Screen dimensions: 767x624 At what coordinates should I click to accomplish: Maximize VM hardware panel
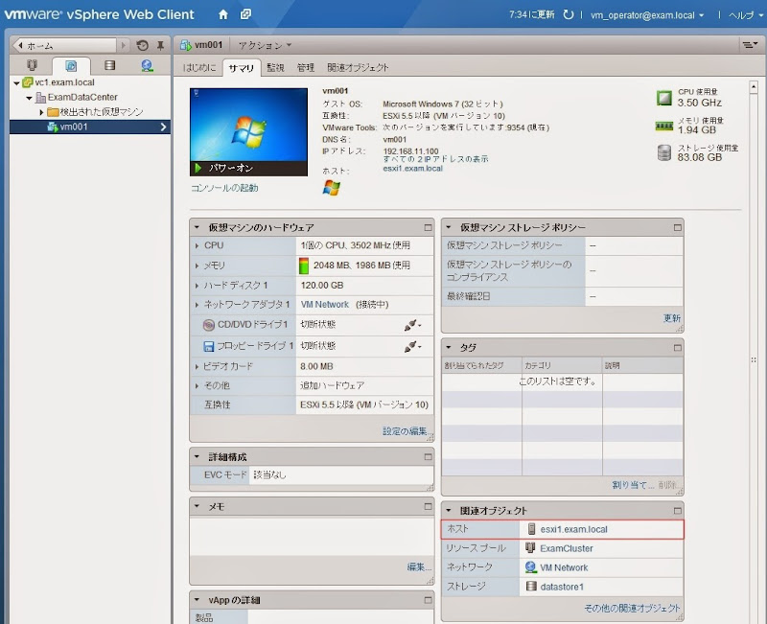428,227
